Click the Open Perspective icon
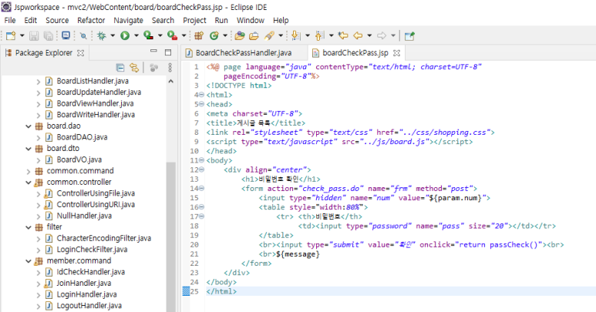Image resolution: width=596 pixels, height=312 pixels. point(409,35)
